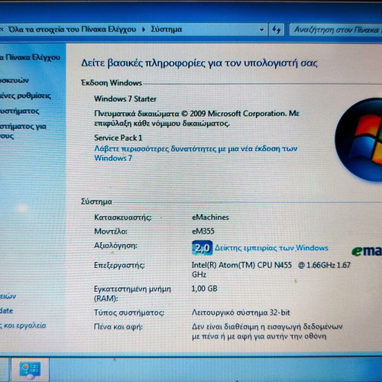Click the Windows logo orb image
This screenshot has height=382, width=382.
point(358,140)
